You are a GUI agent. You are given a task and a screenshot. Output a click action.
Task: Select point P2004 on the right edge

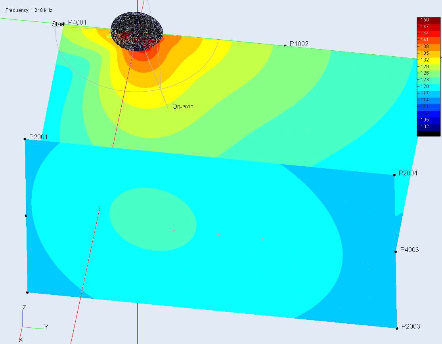click(394, 175)
